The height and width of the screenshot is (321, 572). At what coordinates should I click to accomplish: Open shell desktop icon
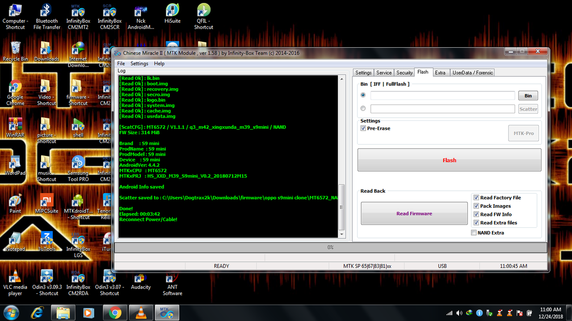click(x=78, y=128)
